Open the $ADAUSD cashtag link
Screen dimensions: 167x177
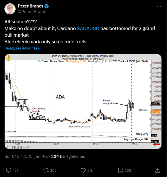pos(88,28)
